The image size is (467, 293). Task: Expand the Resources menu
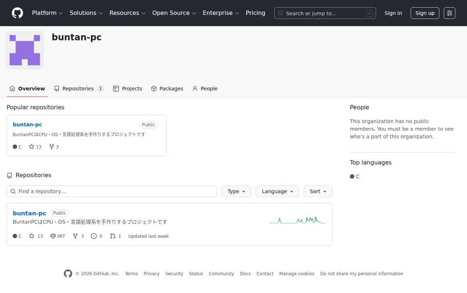click(x=128, y=13)
